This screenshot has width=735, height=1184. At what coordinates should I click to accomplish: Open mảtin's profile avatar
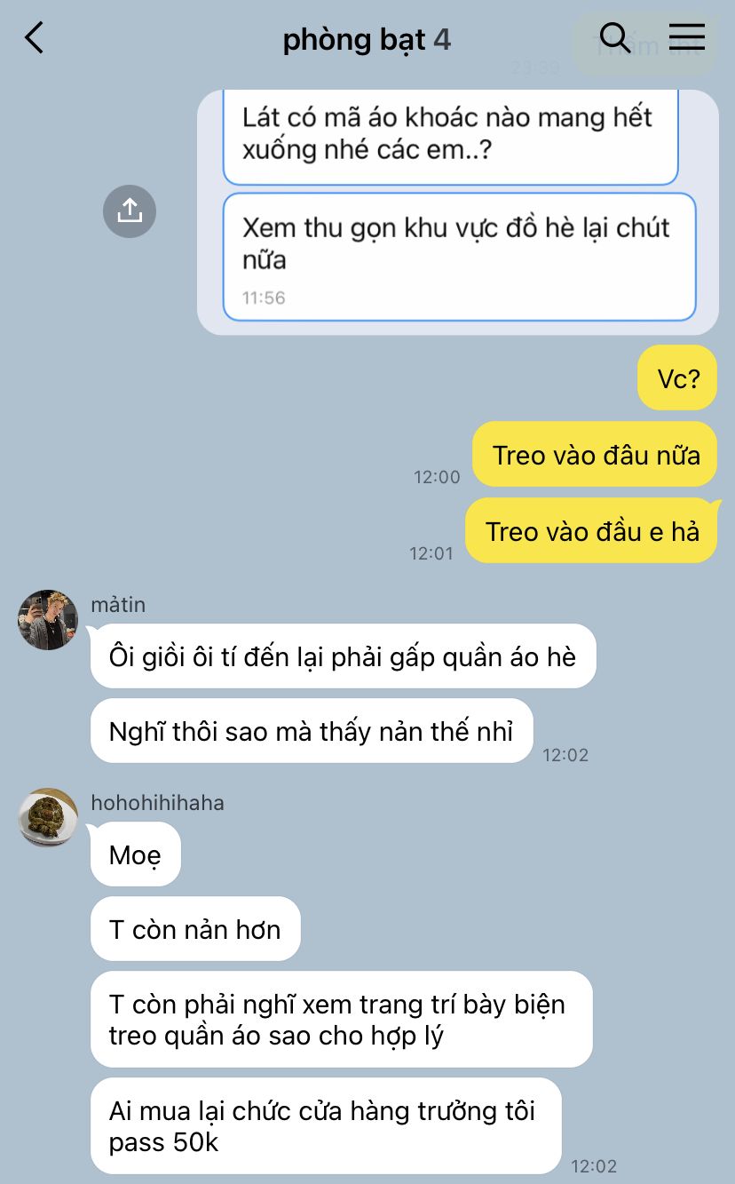48,619
